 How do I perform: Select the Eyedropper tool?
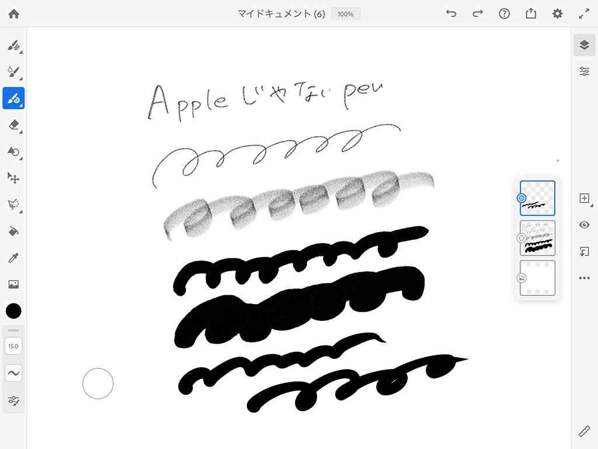coord(14,258)
